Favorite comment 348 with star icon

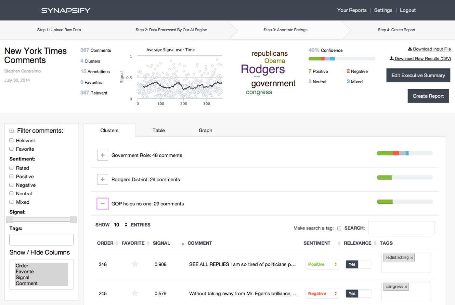(135, 264)
